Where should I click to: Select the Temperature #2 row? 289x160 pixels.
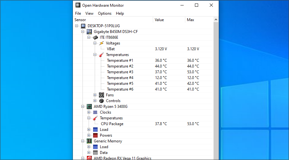coord(143,66)
